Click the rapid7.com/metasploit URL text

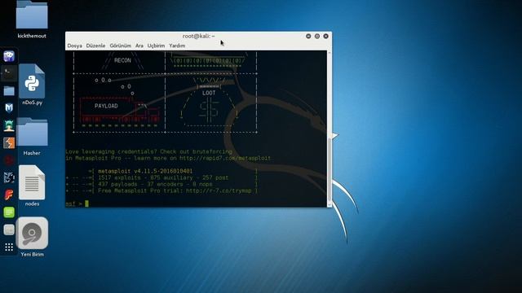tap(225, 158)
